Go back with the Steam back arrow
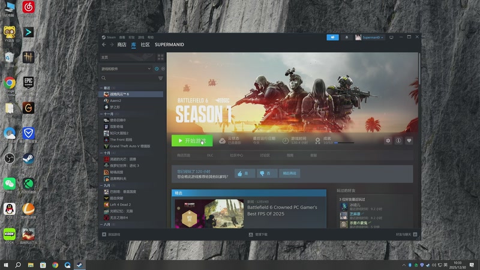The width and height of the screenshot is (480, 270). tap(104, 44)
